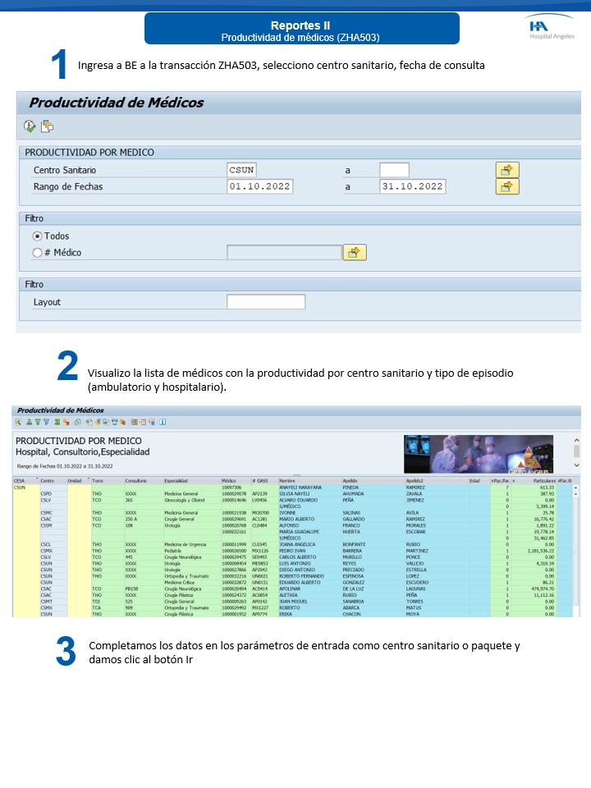Open multiple selection for Rango de Fechas
Image resolution: width=591 pixels, height=788 pixels.
tap(507, 186)
